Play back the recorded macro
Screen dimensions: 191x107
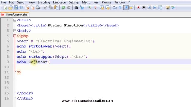tap(149, 7)
